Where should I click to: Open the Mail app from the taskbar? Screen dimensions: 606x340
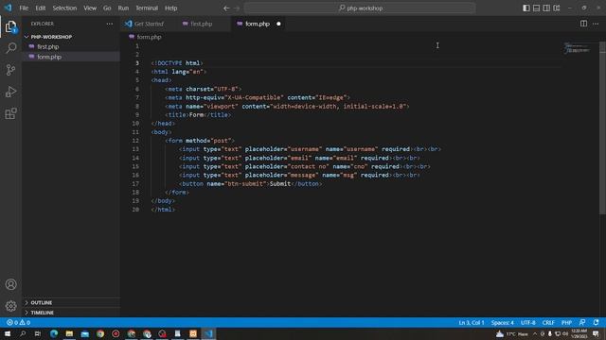click(x=84, y=333)
